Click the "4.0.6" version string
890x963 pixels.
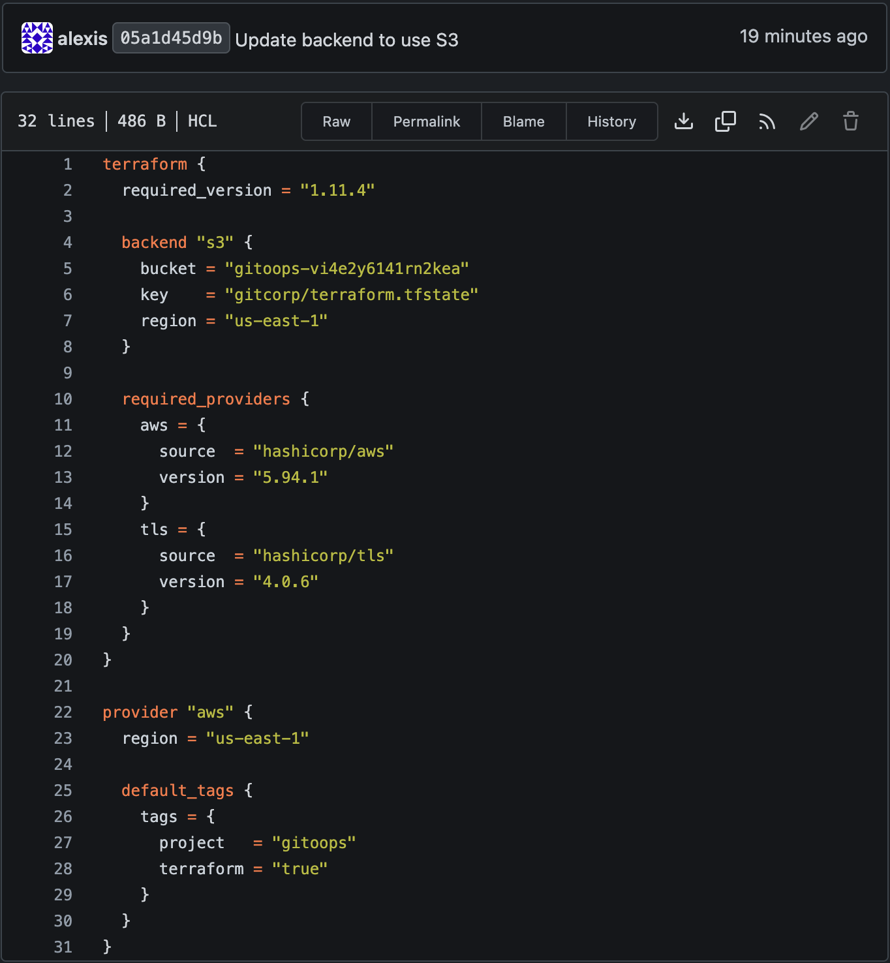pos(286,582)
